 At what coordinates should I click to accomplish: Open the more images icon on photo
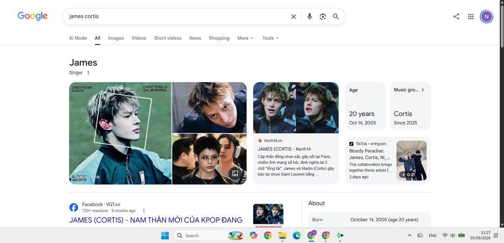pyautogui.click(x=235, y=173)
